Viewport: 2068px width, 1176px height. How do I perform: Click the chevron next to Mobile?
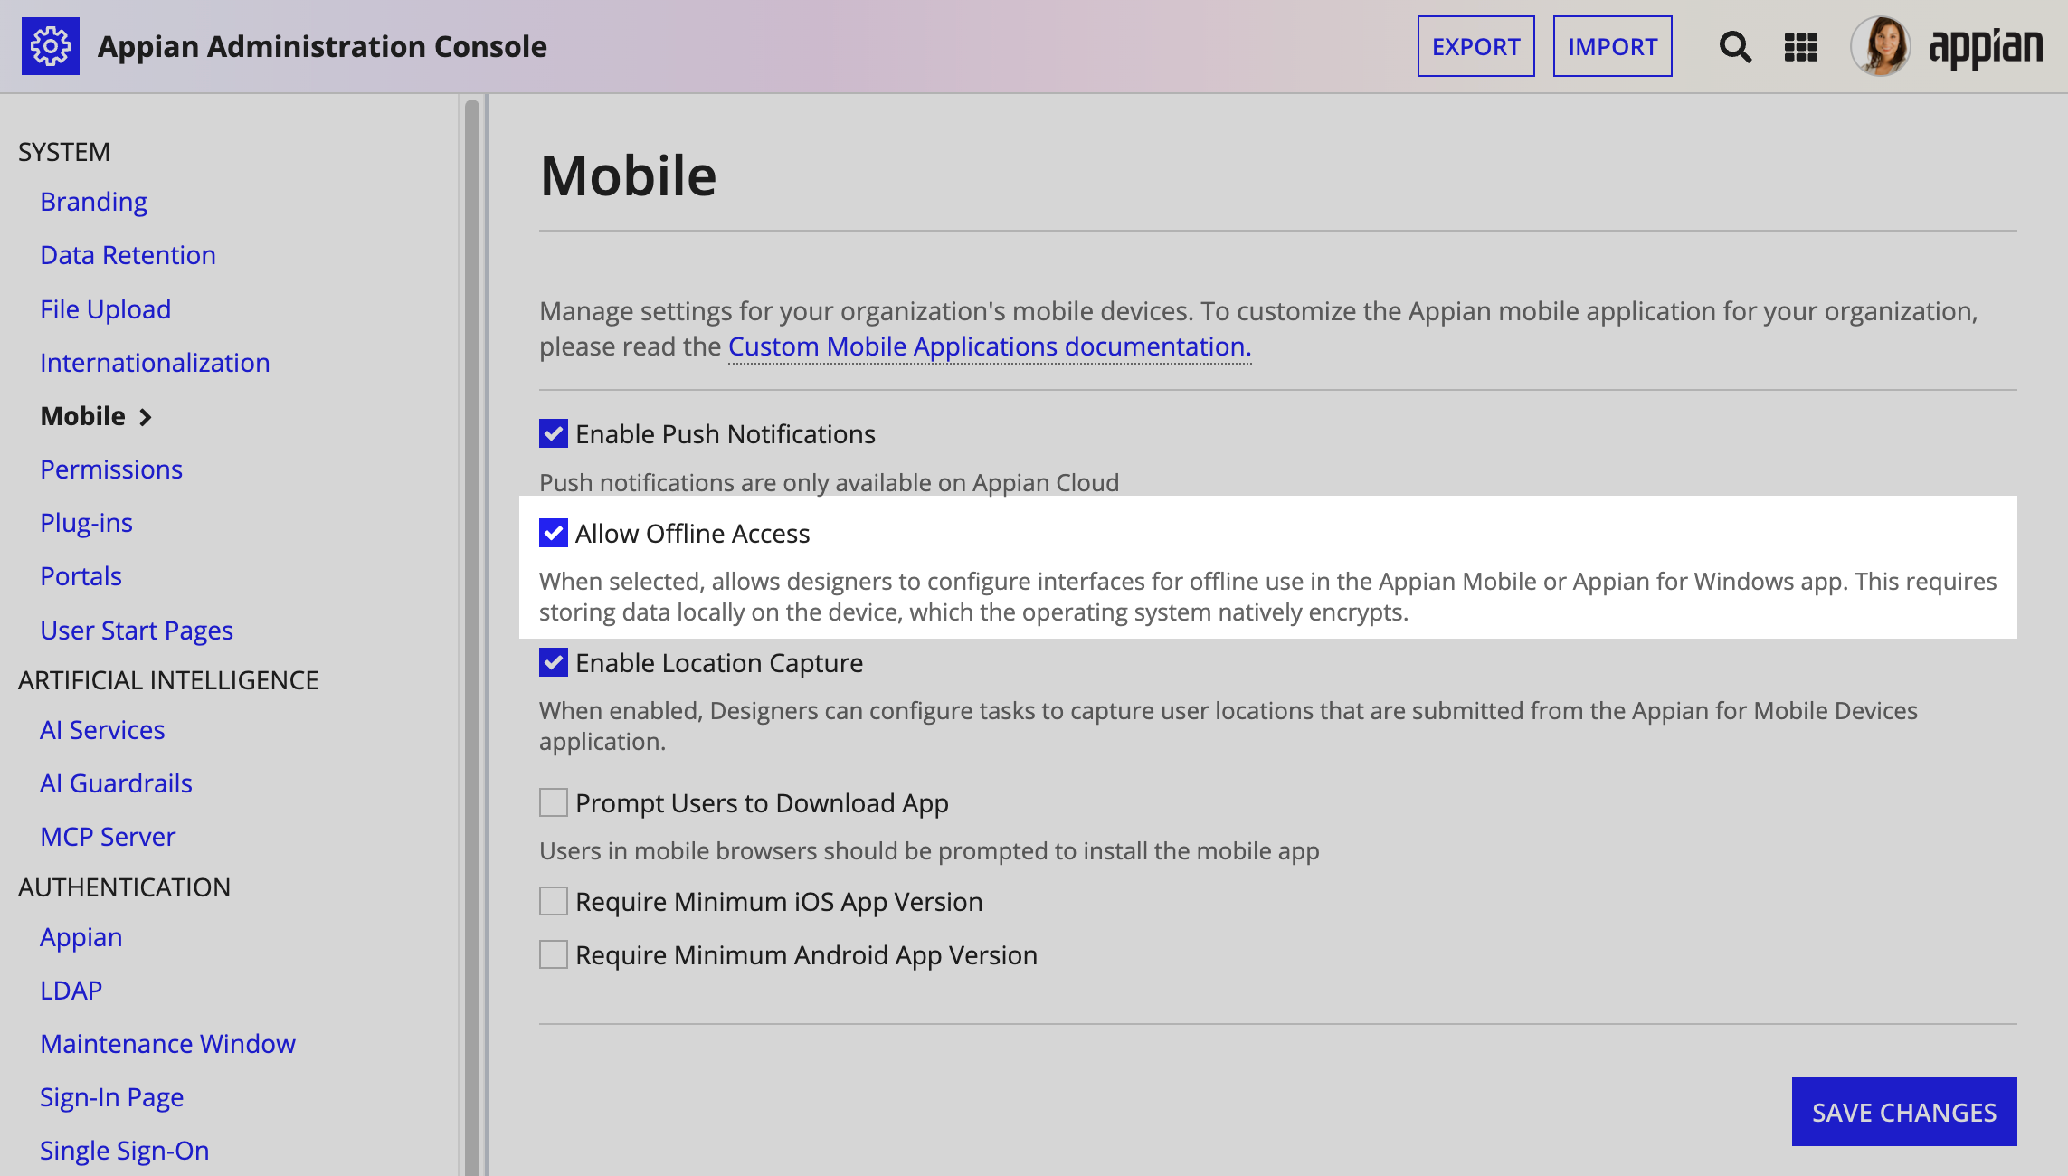pyautogui.click(x=146, y=417)
